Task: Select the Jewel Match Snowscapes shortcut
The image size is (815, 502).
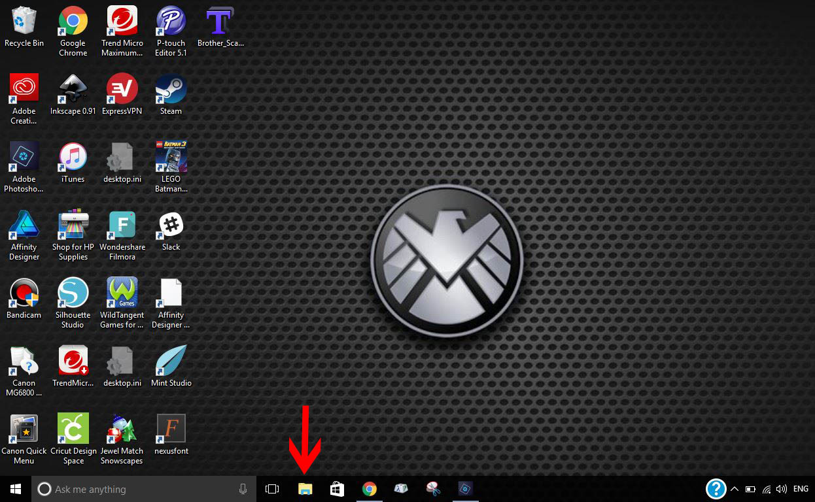Action: click(122, 439)
